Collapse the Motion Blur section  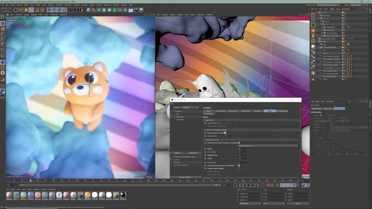coord(205,120)
